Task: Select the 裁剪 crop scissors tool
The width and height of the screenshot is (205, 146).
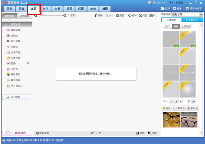Action: click(143, 16)
